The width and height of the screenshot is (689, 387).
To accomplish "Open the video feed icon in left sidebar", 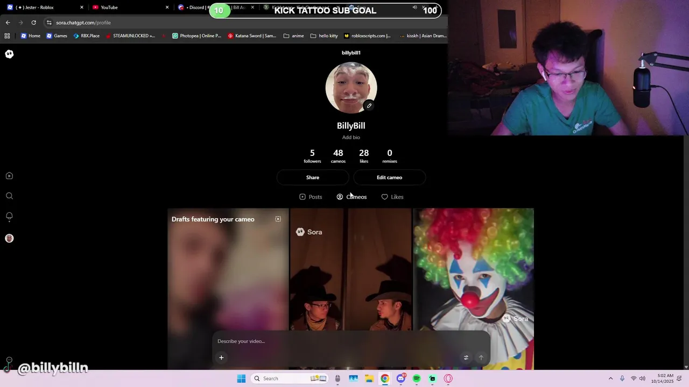I will click(x=9, y=176).
